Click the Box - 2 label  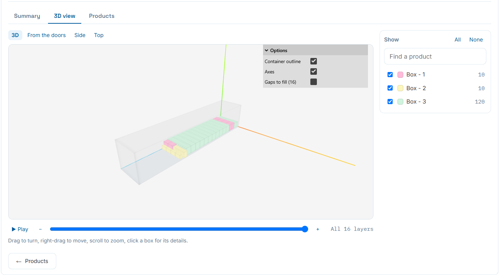pyautogui.click(x=416, y=88)
